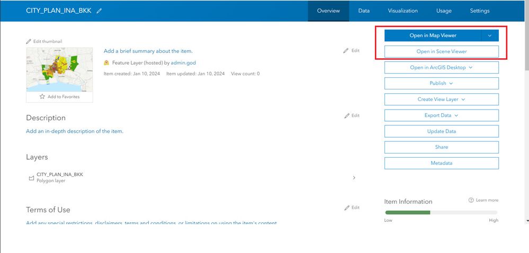Open the Export Data dropdown
529x253 pixels.
[441, 115]
